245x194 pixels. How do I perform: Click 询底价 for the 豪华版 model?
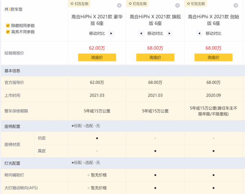[x=97, y=57]
